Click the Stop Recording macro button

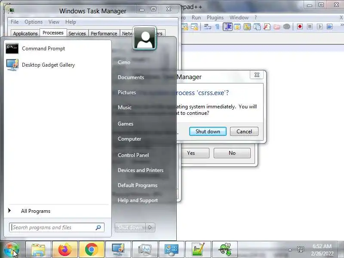click(310, 27)
